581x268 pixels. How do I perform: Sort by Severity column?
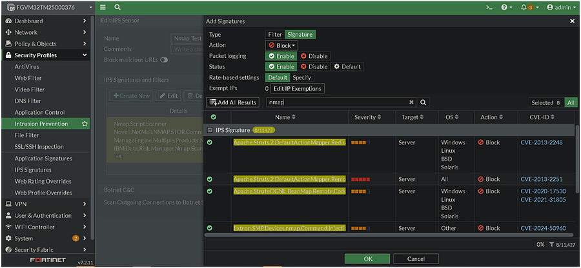click(x=369, y=117)
